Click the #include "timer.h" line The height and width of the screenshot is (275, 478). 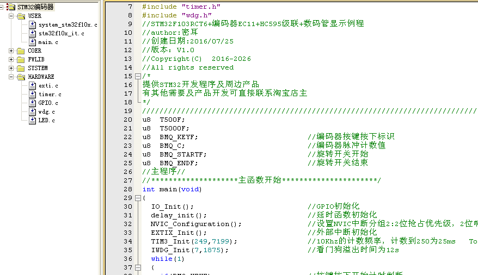pyautogui.click(x=181, y=7)
